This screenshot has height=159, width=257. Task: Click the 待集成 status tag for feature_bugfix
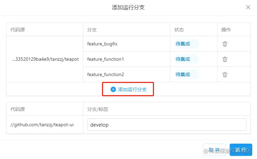186,44
